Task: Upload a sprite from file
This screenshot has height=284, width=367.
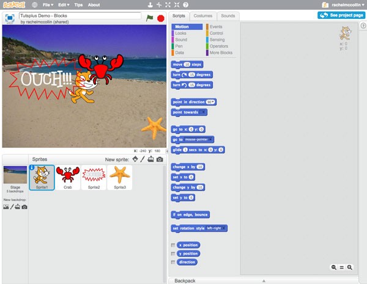Action: (x=150, y=159)
